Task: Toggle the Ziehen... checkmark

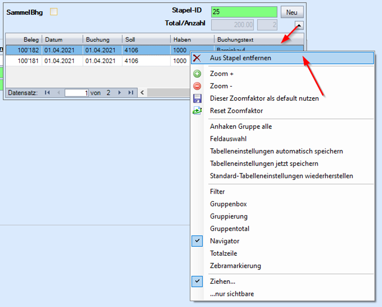Action: 197,282
